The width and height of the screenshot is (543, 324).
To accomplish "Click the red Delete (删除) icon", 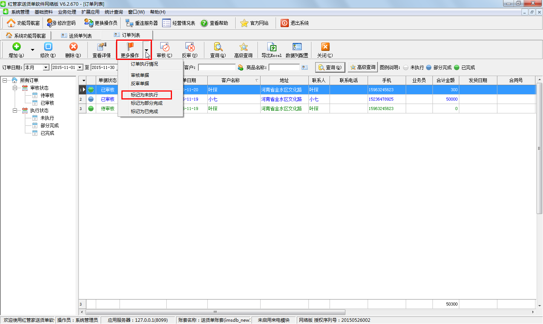I will [73, 47].
